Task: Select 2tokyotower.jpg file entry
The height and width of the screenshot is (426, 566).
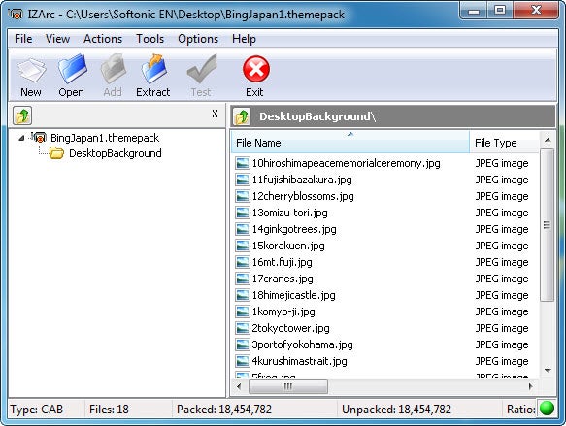Action: click(x=290, y=328)
